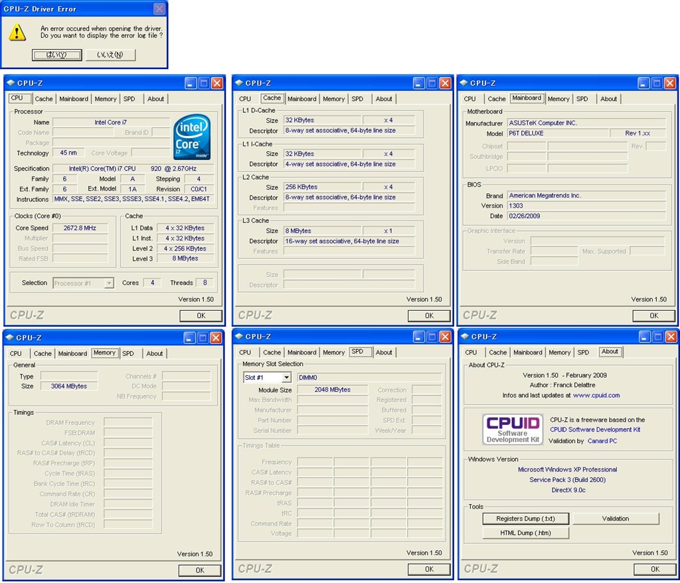Click CPU-Z title icon in Memory tab window

[9, 337]
